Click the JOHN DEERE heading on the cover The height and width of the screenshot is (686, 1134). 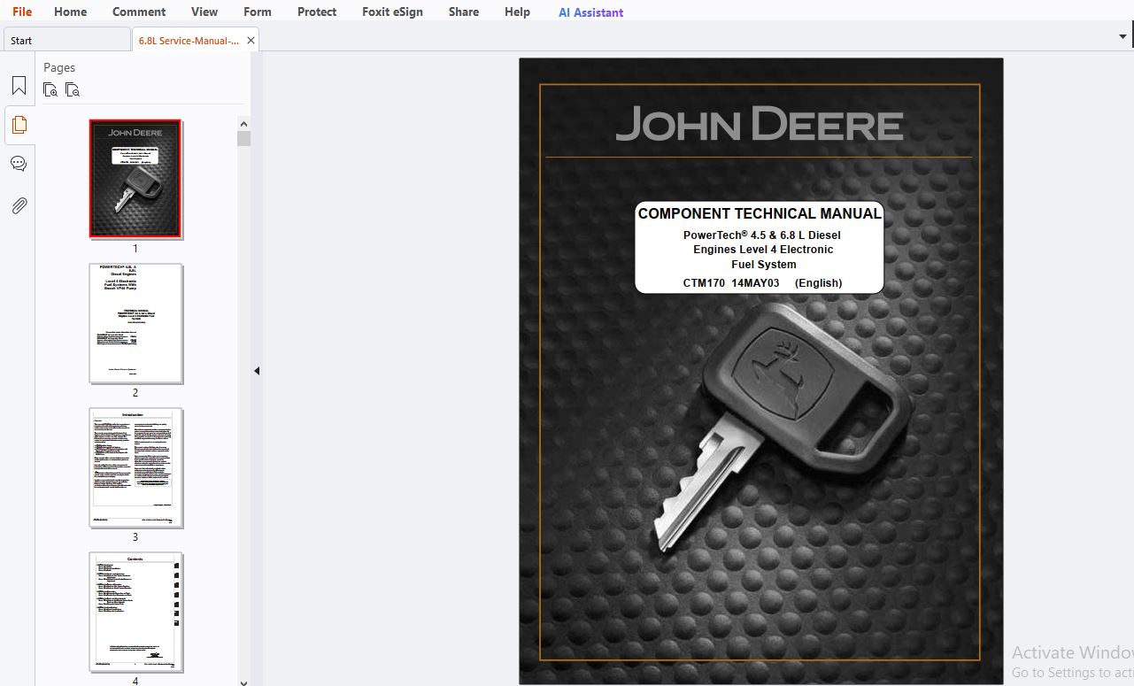760,125
